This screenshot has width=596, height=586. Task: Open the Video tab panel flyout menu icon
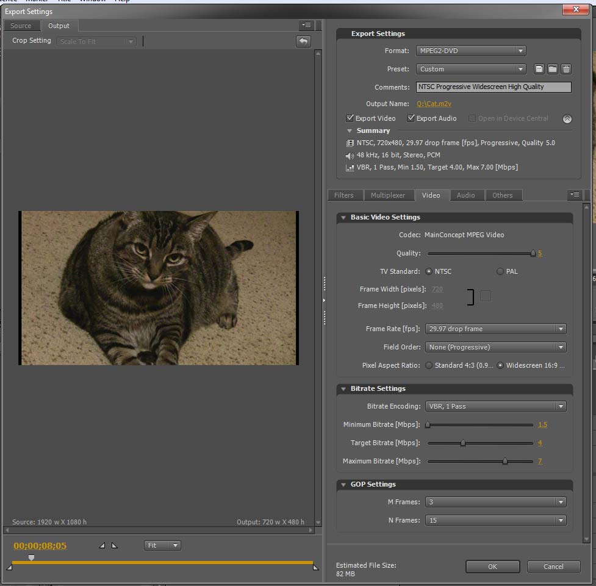[574, 195]
